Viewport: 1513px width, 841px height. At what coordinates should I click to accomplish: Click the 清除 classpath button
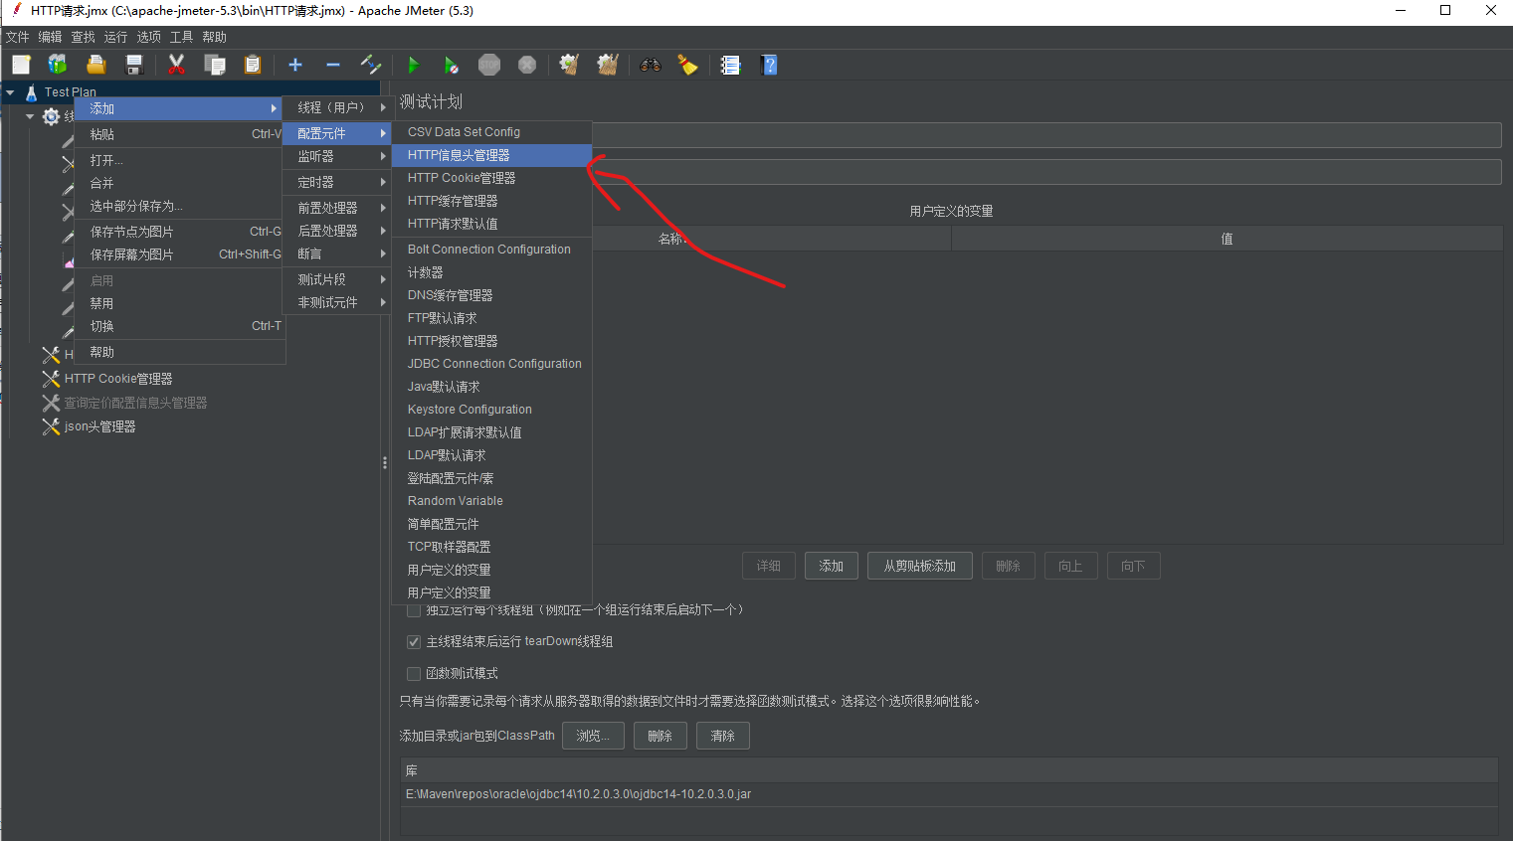[x=723, y=736]
